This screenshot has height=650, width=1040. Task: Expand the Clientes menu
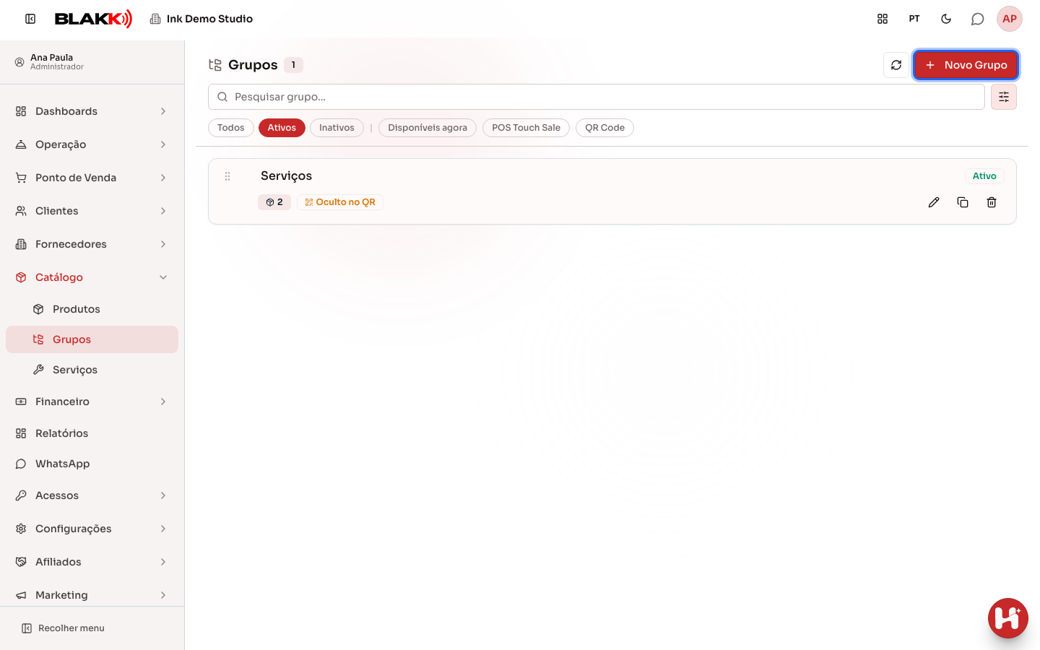(x=92, y=211)
